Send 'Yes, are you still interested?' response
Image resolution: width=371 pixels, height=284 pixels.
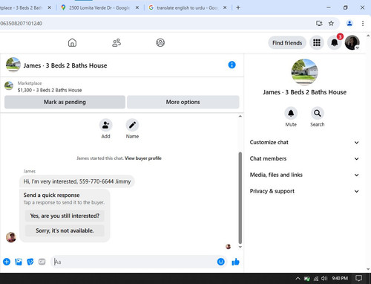click(x=65, y=216)
